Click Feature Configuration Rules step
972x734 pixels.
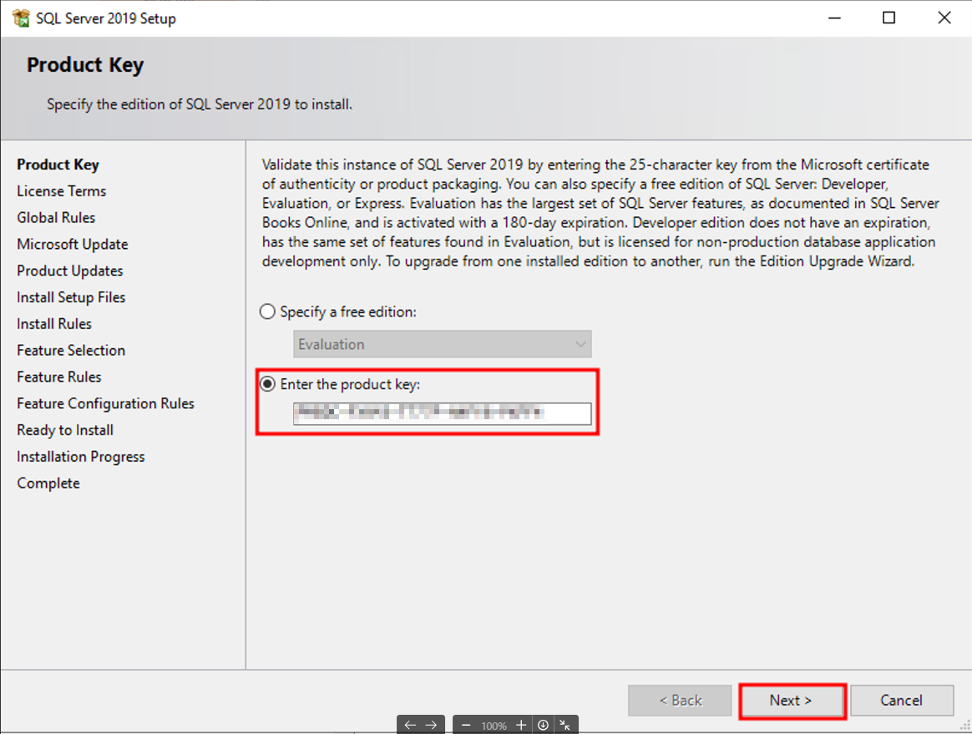[105, 403]
